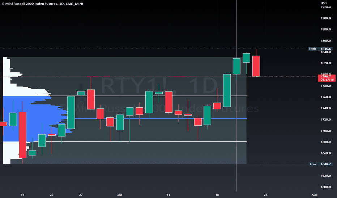Click the Aug label on time axis

tap(314, 195)
